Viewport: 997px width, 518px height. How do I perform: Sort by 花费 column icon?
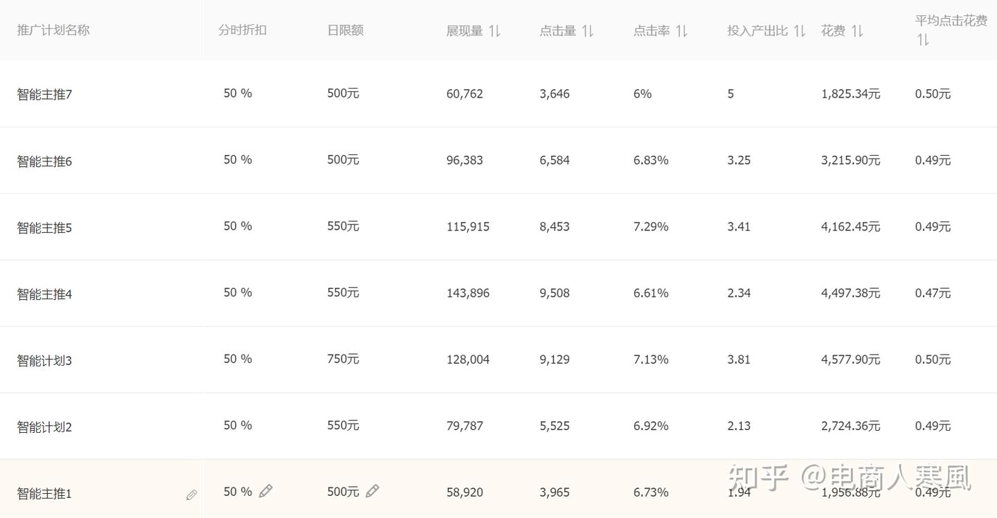[x=857, y=30]
